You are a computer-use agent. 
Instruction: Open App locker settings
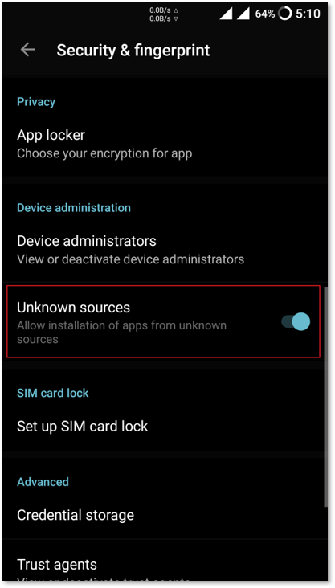pyautogui.click(x=165, y=144)
